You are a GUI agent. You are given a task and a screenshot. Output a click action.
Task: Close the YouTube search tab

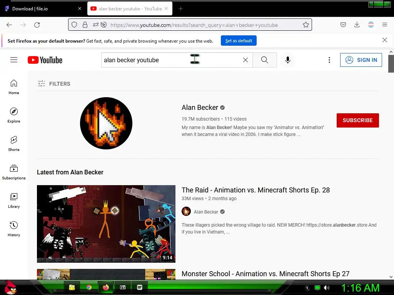166,8
